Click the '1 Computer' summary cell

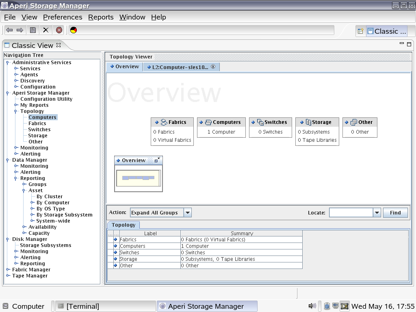tap(241, 246)
